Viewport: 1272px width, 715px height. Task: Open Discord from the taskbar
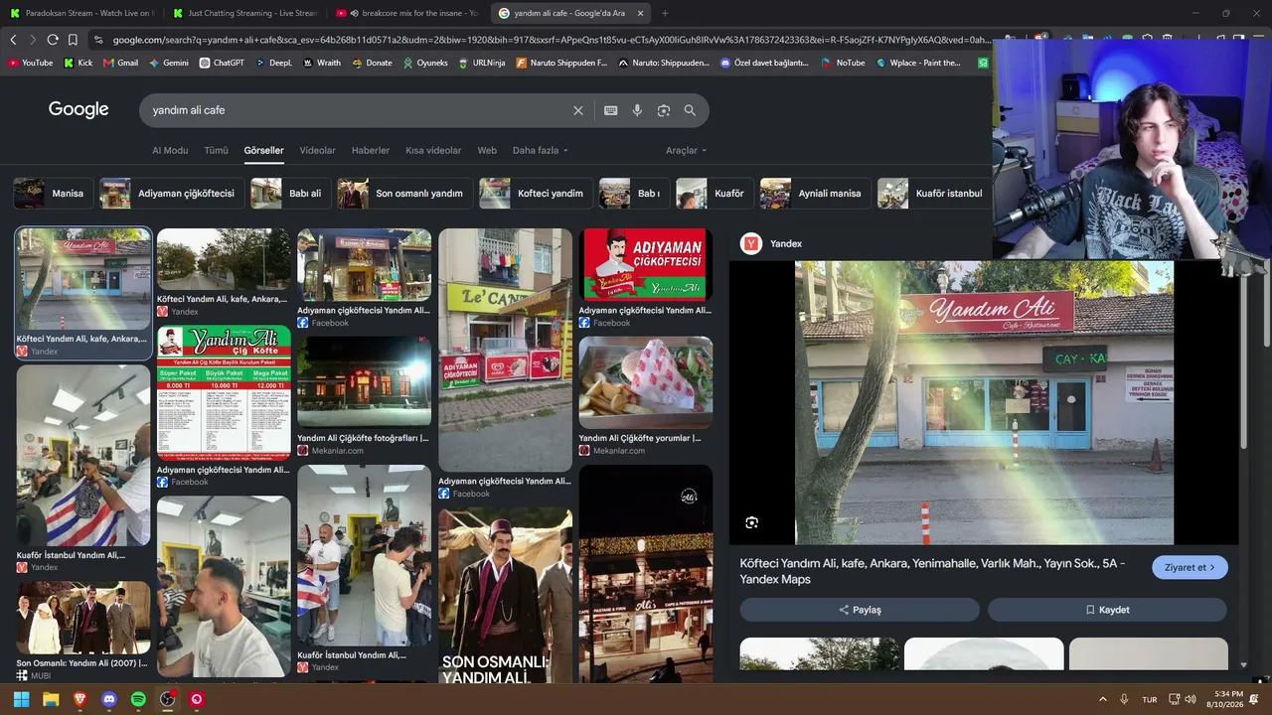(x=109, y=699)
